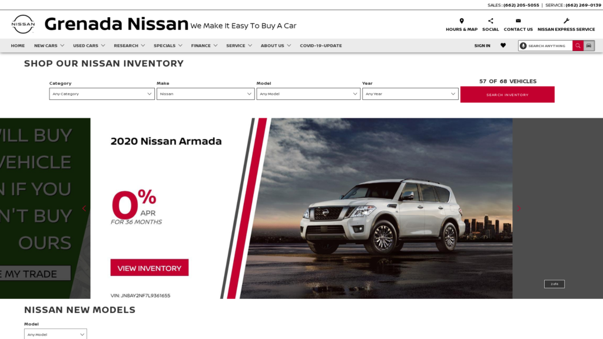The height and width of the screenshot is (339, 603).
Task: Expand the Any Model dropdown under New Models
Action: pyautogui.click(x=55, y=334)
